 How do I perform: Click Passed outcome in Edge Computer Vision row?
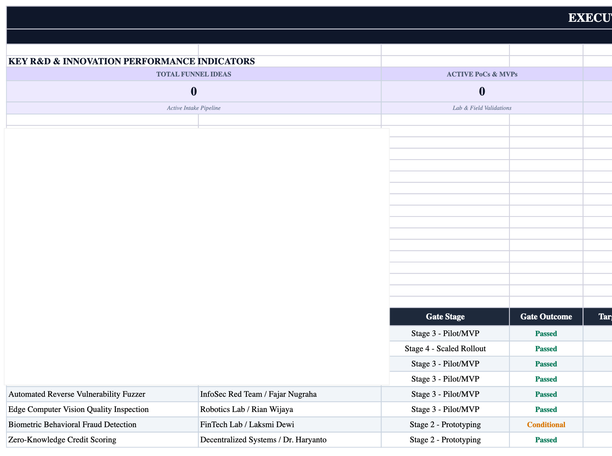(x=546, y=409)
